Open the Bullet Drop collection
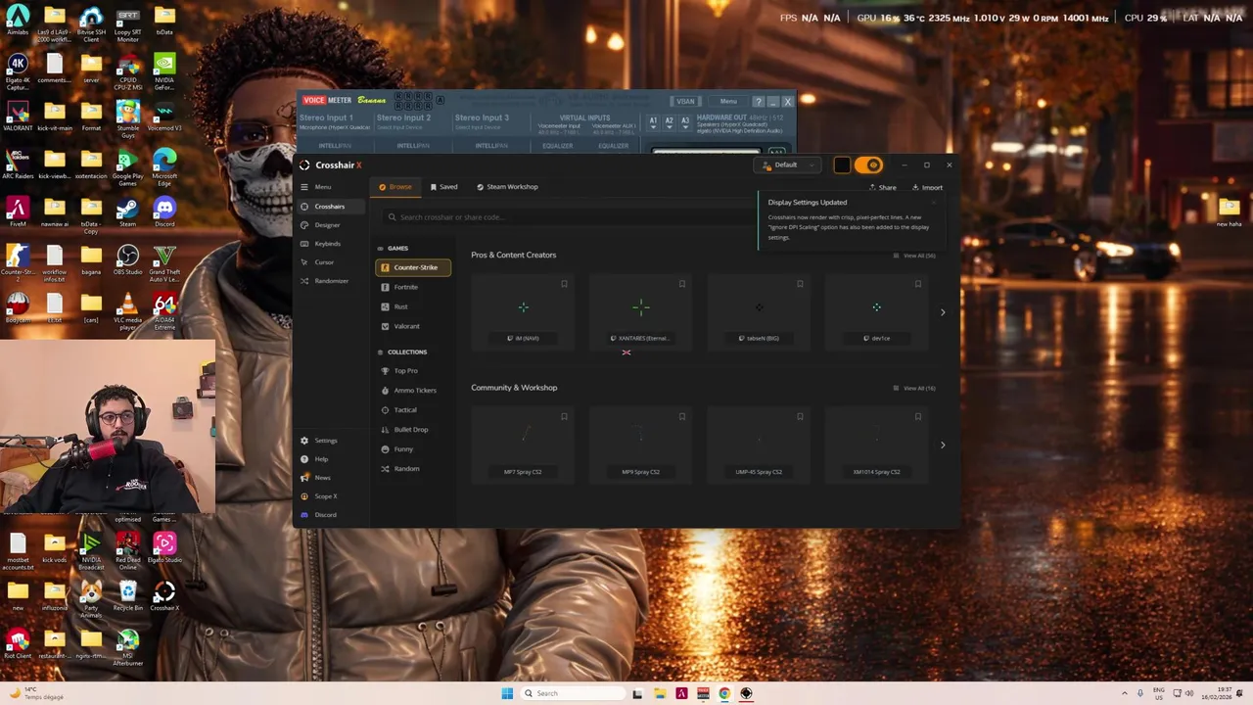The width and height of the screenshot is (1253, 705). 413,430
